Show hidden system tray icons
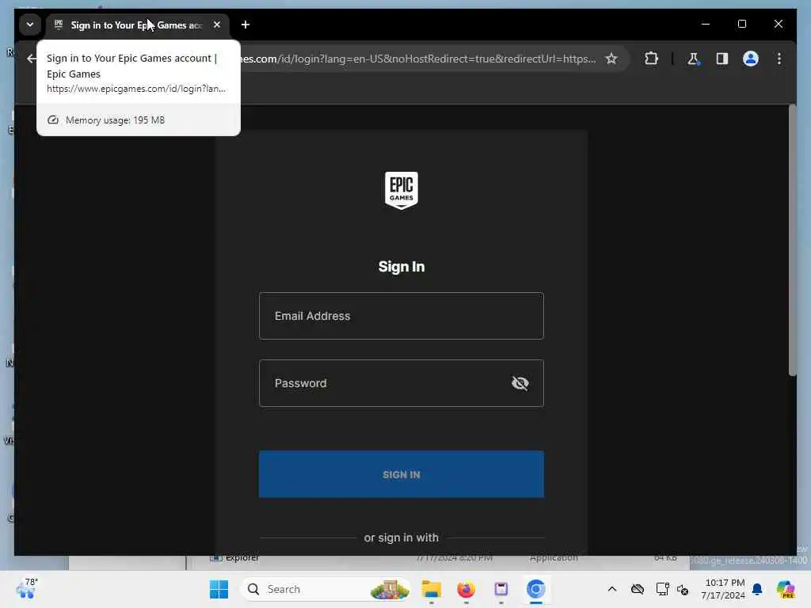The height and width of the screenshot is (608, 811). tap(612, 589)
